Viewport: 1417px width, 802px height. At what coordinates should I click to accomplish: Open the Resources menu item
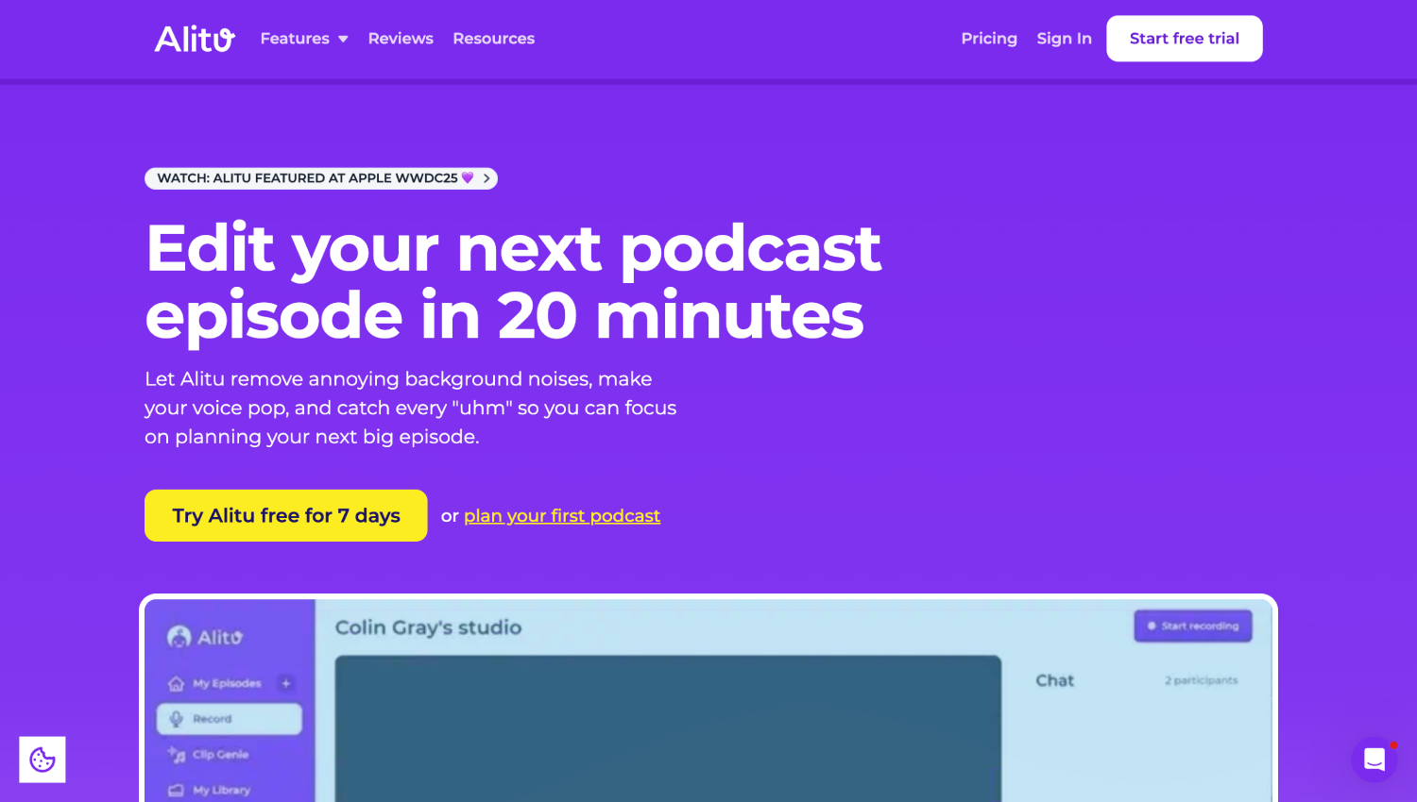pyautogui.click(x=493, y=39)
